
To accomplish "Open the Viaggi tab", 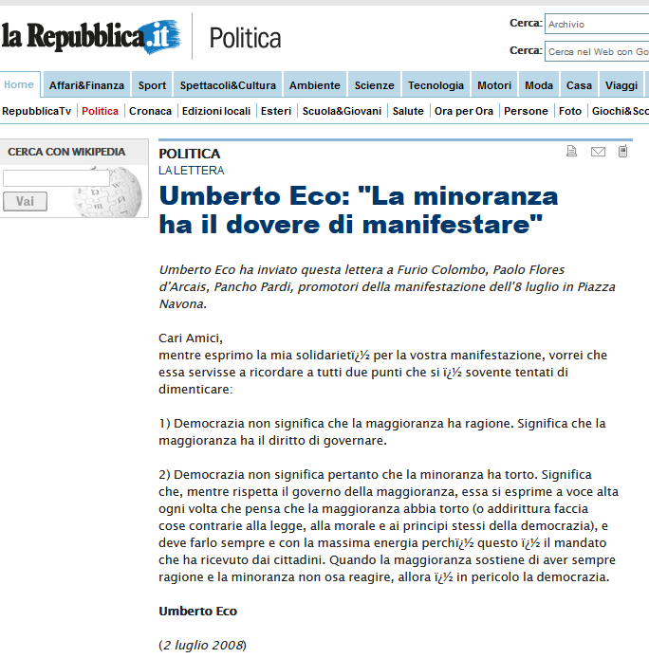I will pos(621,85).
